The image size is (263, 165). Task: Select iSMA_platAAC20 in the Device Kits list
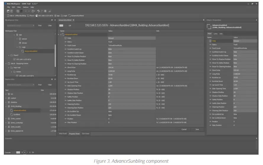(17, 131)
